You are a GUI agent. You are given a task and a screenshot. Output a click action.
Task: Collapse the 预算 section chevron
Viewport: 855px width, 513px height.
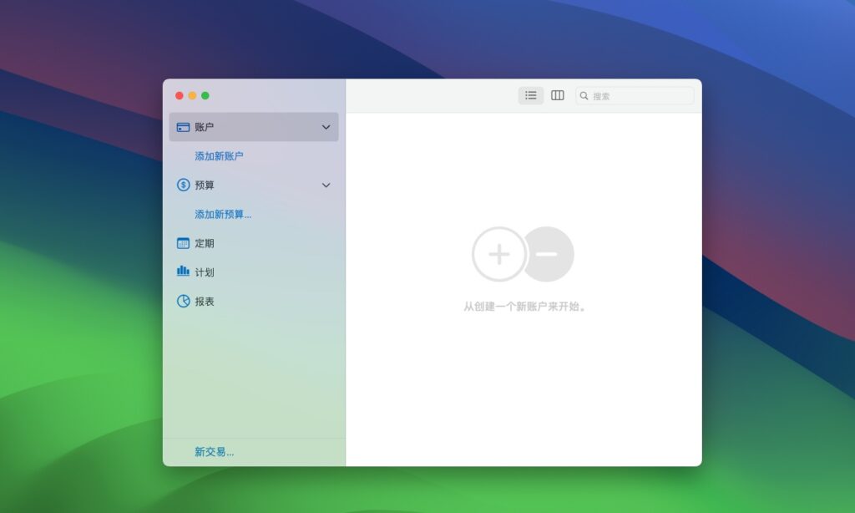click(326, 185)
